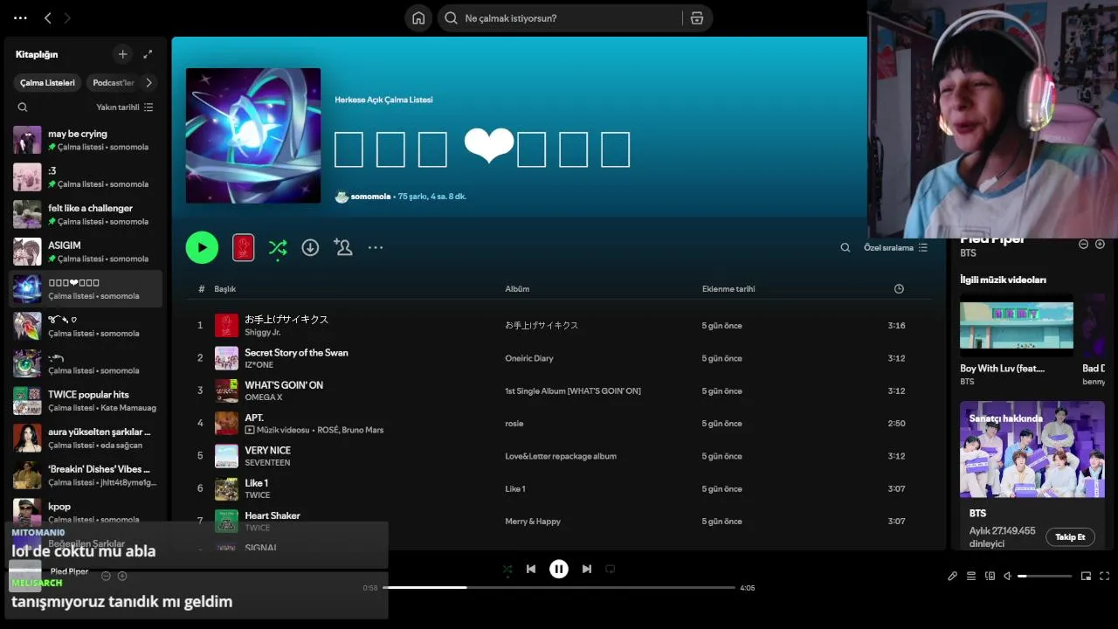Select the 'APT.' track row
Image resolution: width=1118 pixels, height=629 pixels.
(559, 424)
